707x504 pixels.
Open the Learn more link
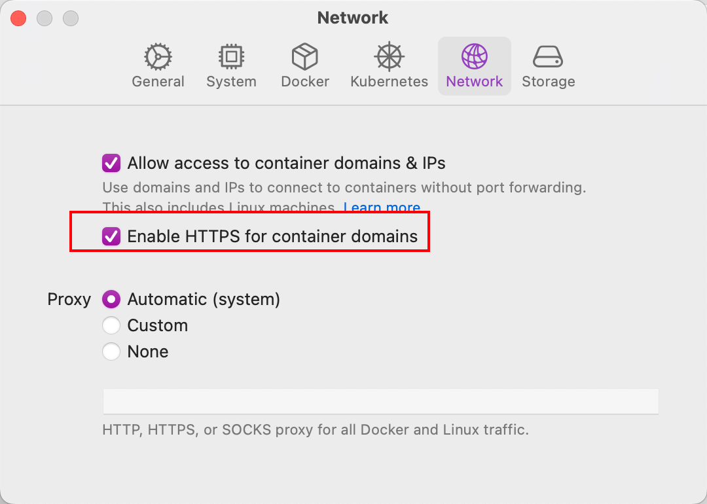[x=382, y=208]
